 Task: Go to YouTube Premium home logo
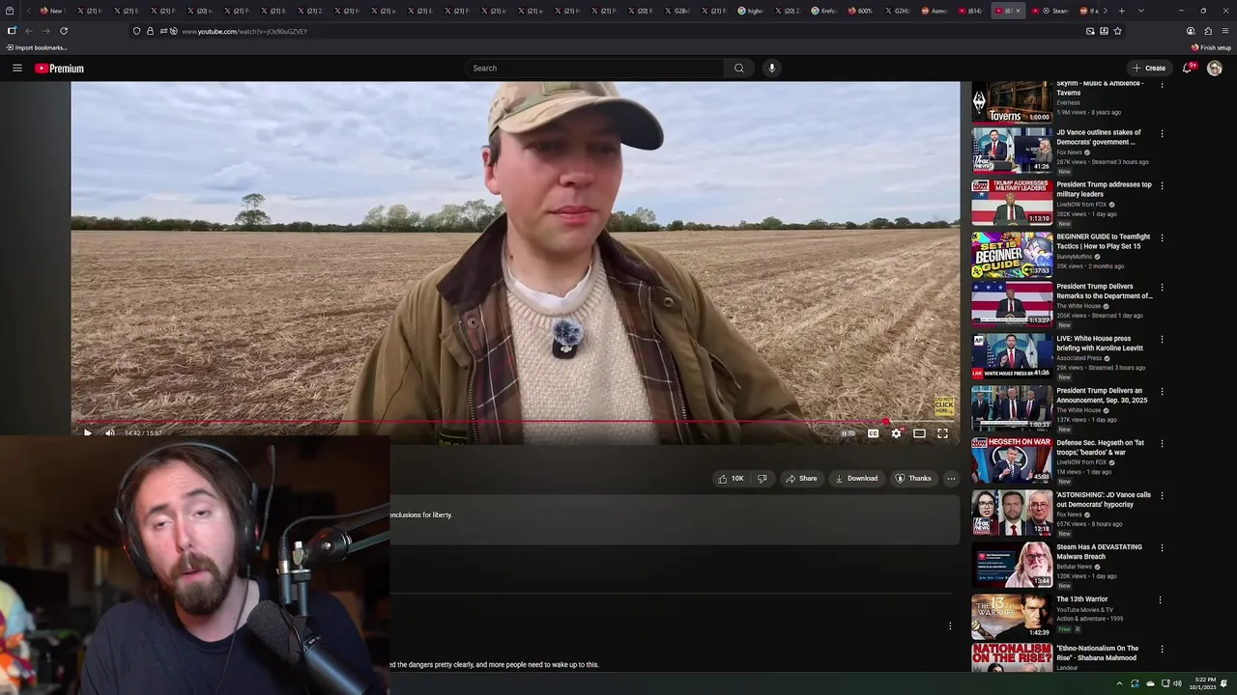[59, 69]
